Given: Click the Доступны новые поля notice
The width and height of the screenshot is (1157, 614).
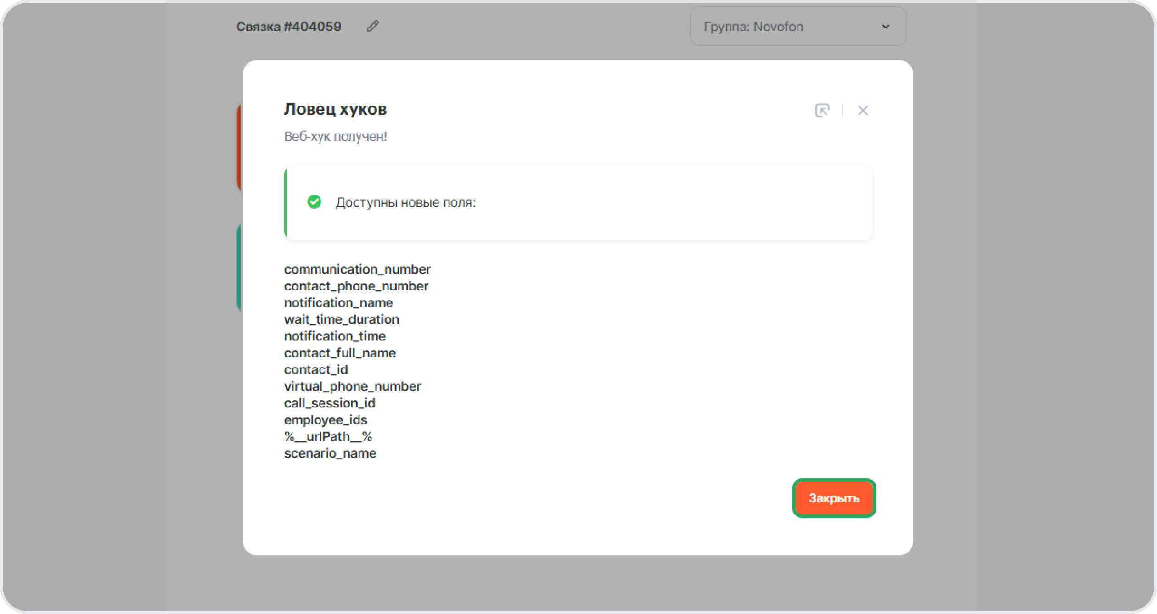Looking at the screenshot, I should (405, 202).
